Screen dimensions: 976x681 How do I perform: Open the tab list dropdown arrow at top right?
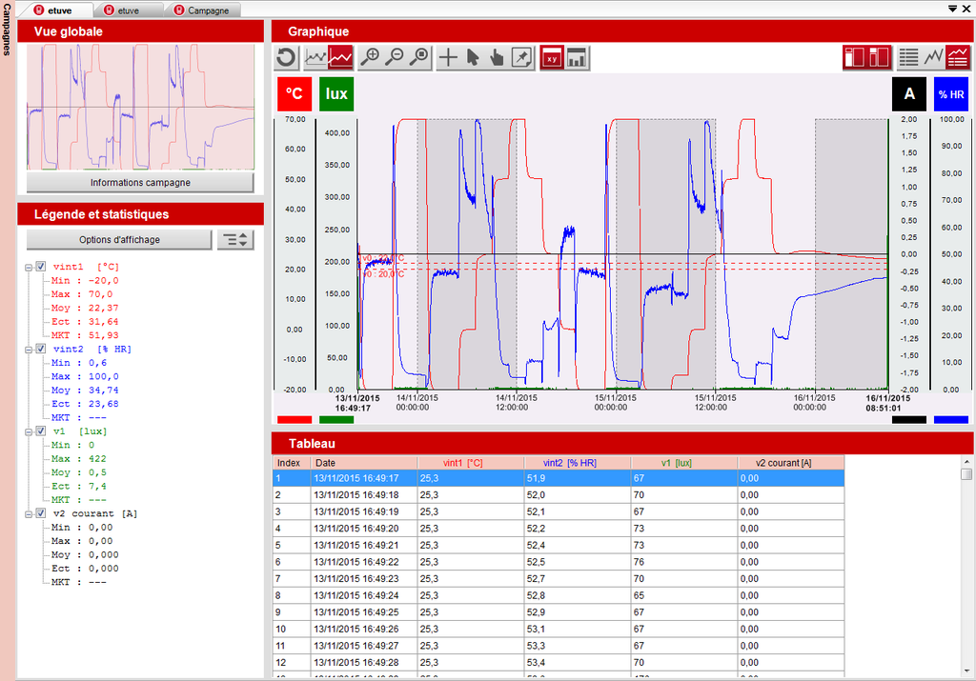[952, 9]
